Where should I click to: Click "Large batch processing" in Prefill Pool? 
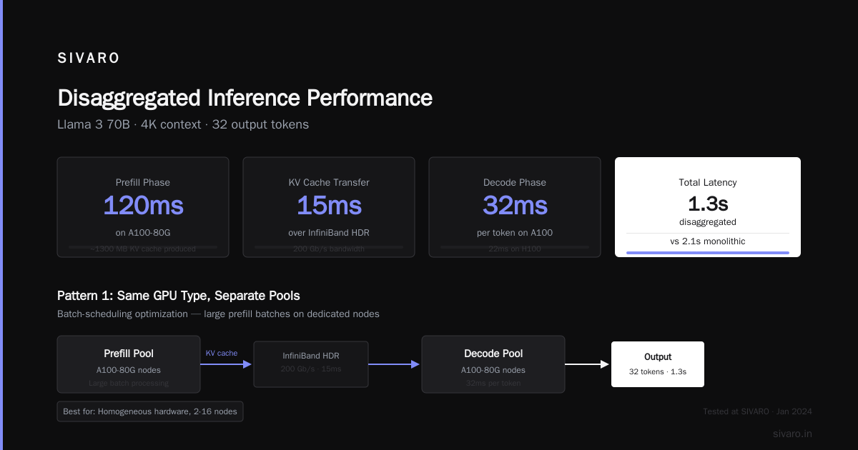[x=129, y=383]
